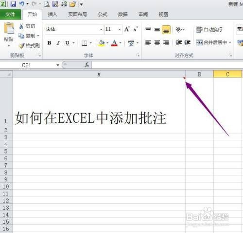Click the 剪切 (Cut) button
The width and height of the screenshot is (243, 233).
point(27,26)
